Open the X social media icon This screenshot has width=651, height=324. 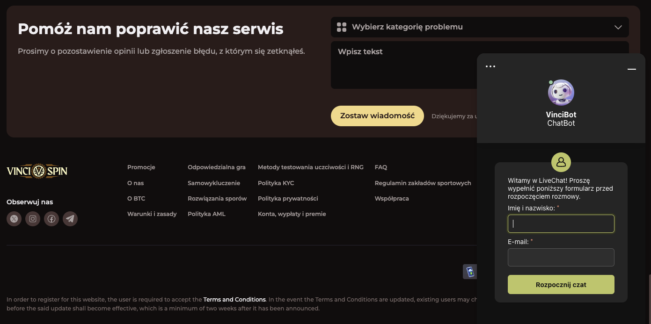14,218
